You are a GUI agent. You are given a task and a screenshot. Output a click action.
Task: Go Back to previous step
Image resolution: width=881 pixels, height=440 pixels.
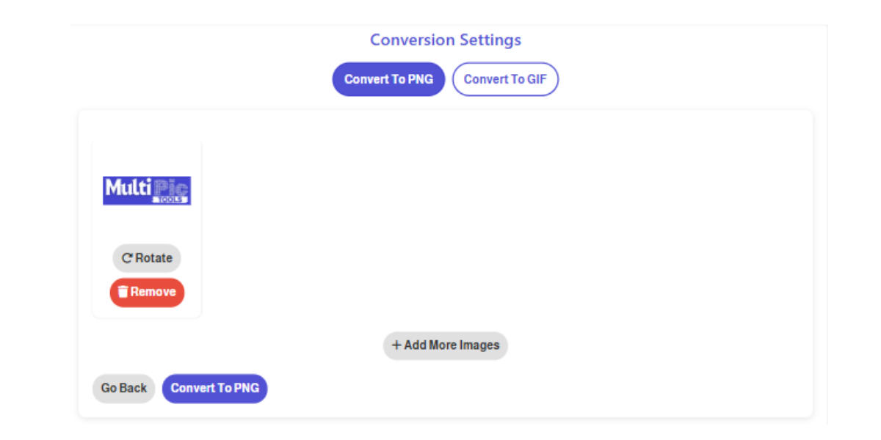click(123, 389)
